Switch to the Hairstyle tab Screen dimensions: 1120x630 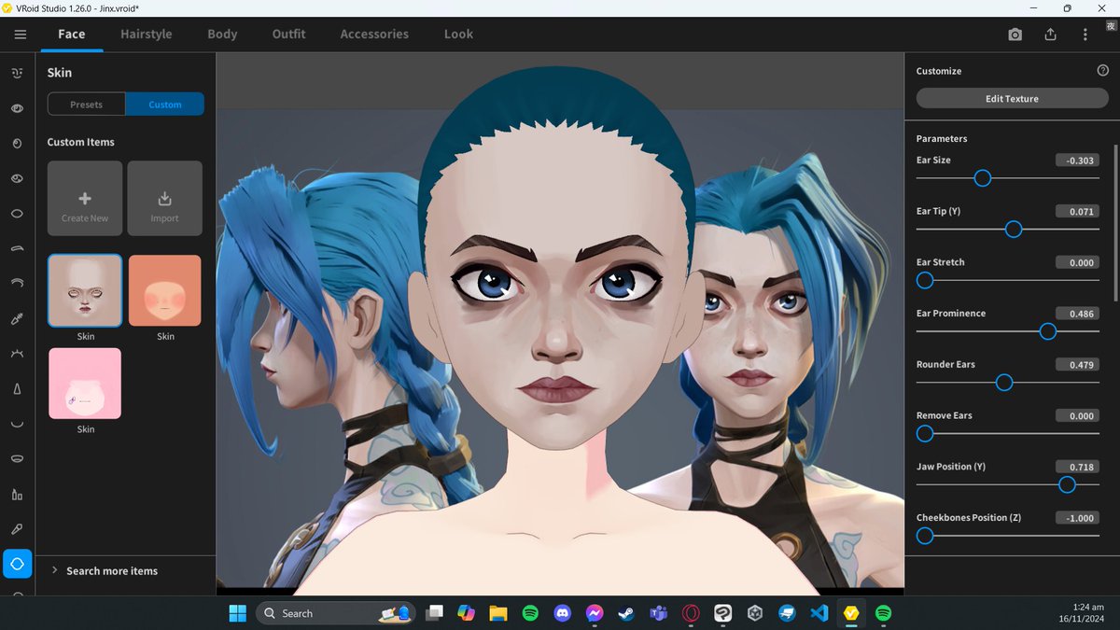(x=147, y=34)
